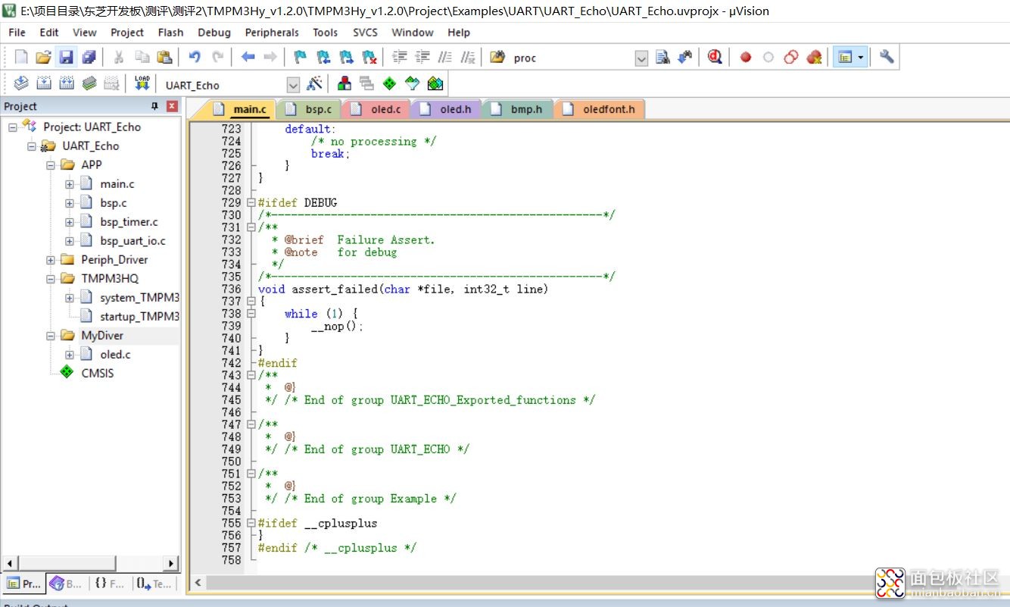Image resolution: width=1010 pixels, height=607 pixels.
Task: Open the proc find combo box dropdown
Action: pyautogui.click(x=641, y=58)
